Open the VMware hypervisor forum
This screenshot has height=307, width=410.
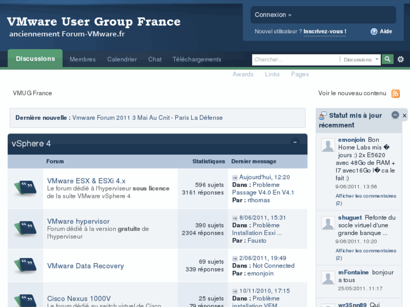(78, 221)
